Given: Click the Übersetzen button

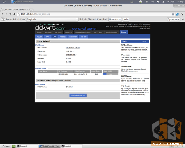Looking at the screenshot, I should pyautogui.click(x=115, y=19).
